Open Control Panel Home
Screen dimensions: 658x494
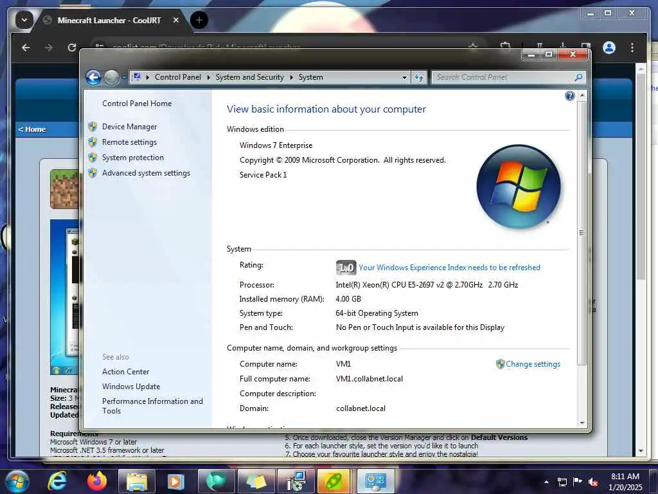click(137, 104)
